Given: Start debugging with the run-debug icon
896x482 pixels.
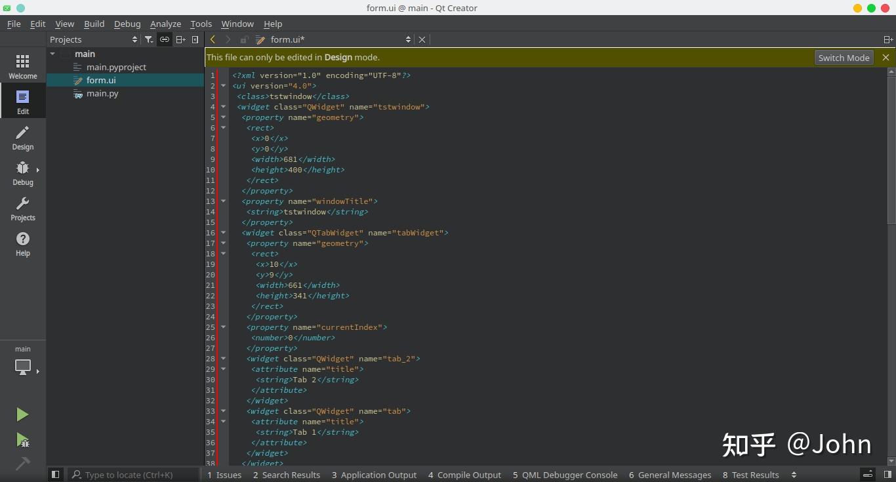Looking at the screenshot, I should coord(22,440).
